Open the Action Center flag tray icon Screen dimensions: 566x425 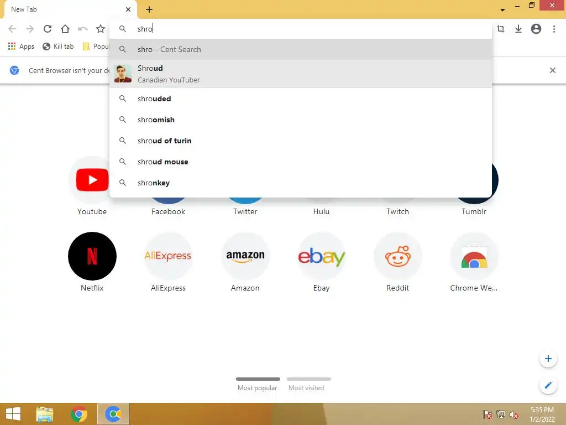coord(488,414)
